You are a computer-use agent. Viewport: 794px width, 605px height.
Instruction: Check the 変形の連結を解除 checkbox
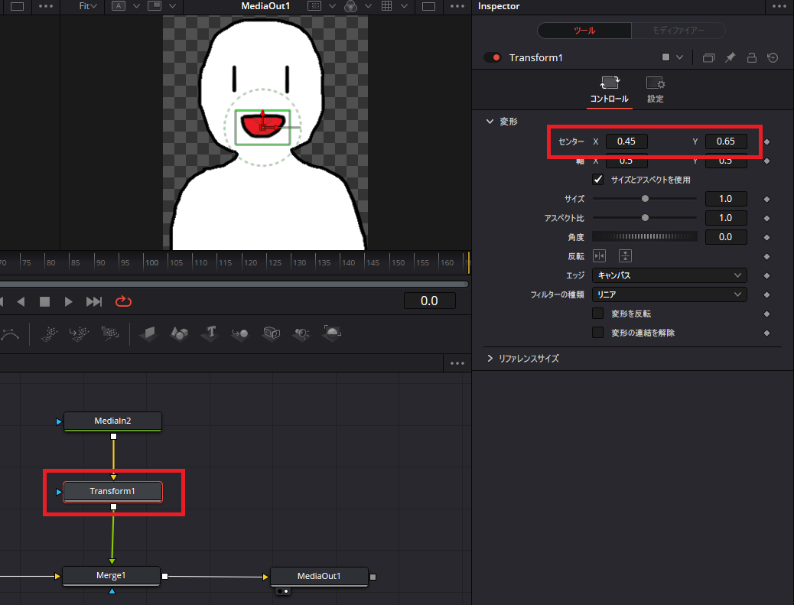pos(598,333)
